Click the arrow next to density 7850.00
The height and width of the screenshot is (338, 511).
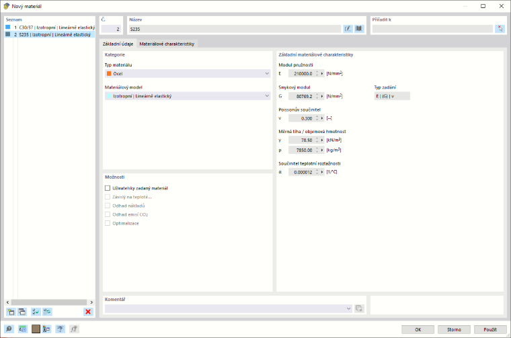point(322,150)
